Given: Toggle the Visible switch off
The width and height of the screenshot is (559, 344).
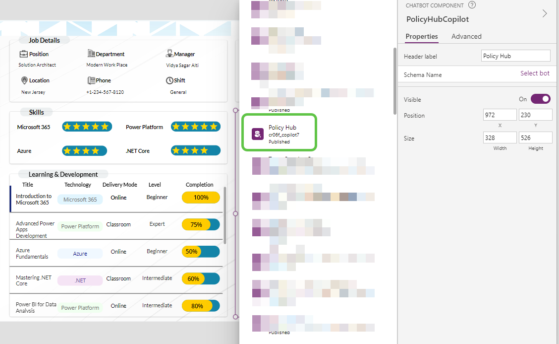Looking at the screenshot, I should coord(540,99).
